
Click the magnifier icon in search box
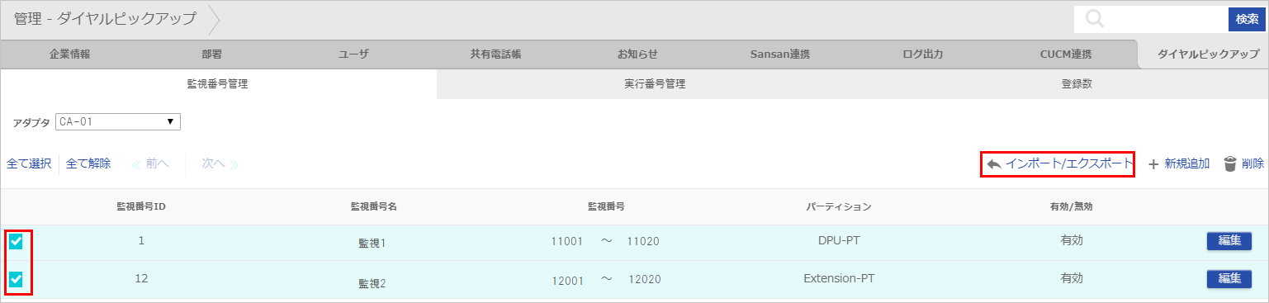[1095, 19]
